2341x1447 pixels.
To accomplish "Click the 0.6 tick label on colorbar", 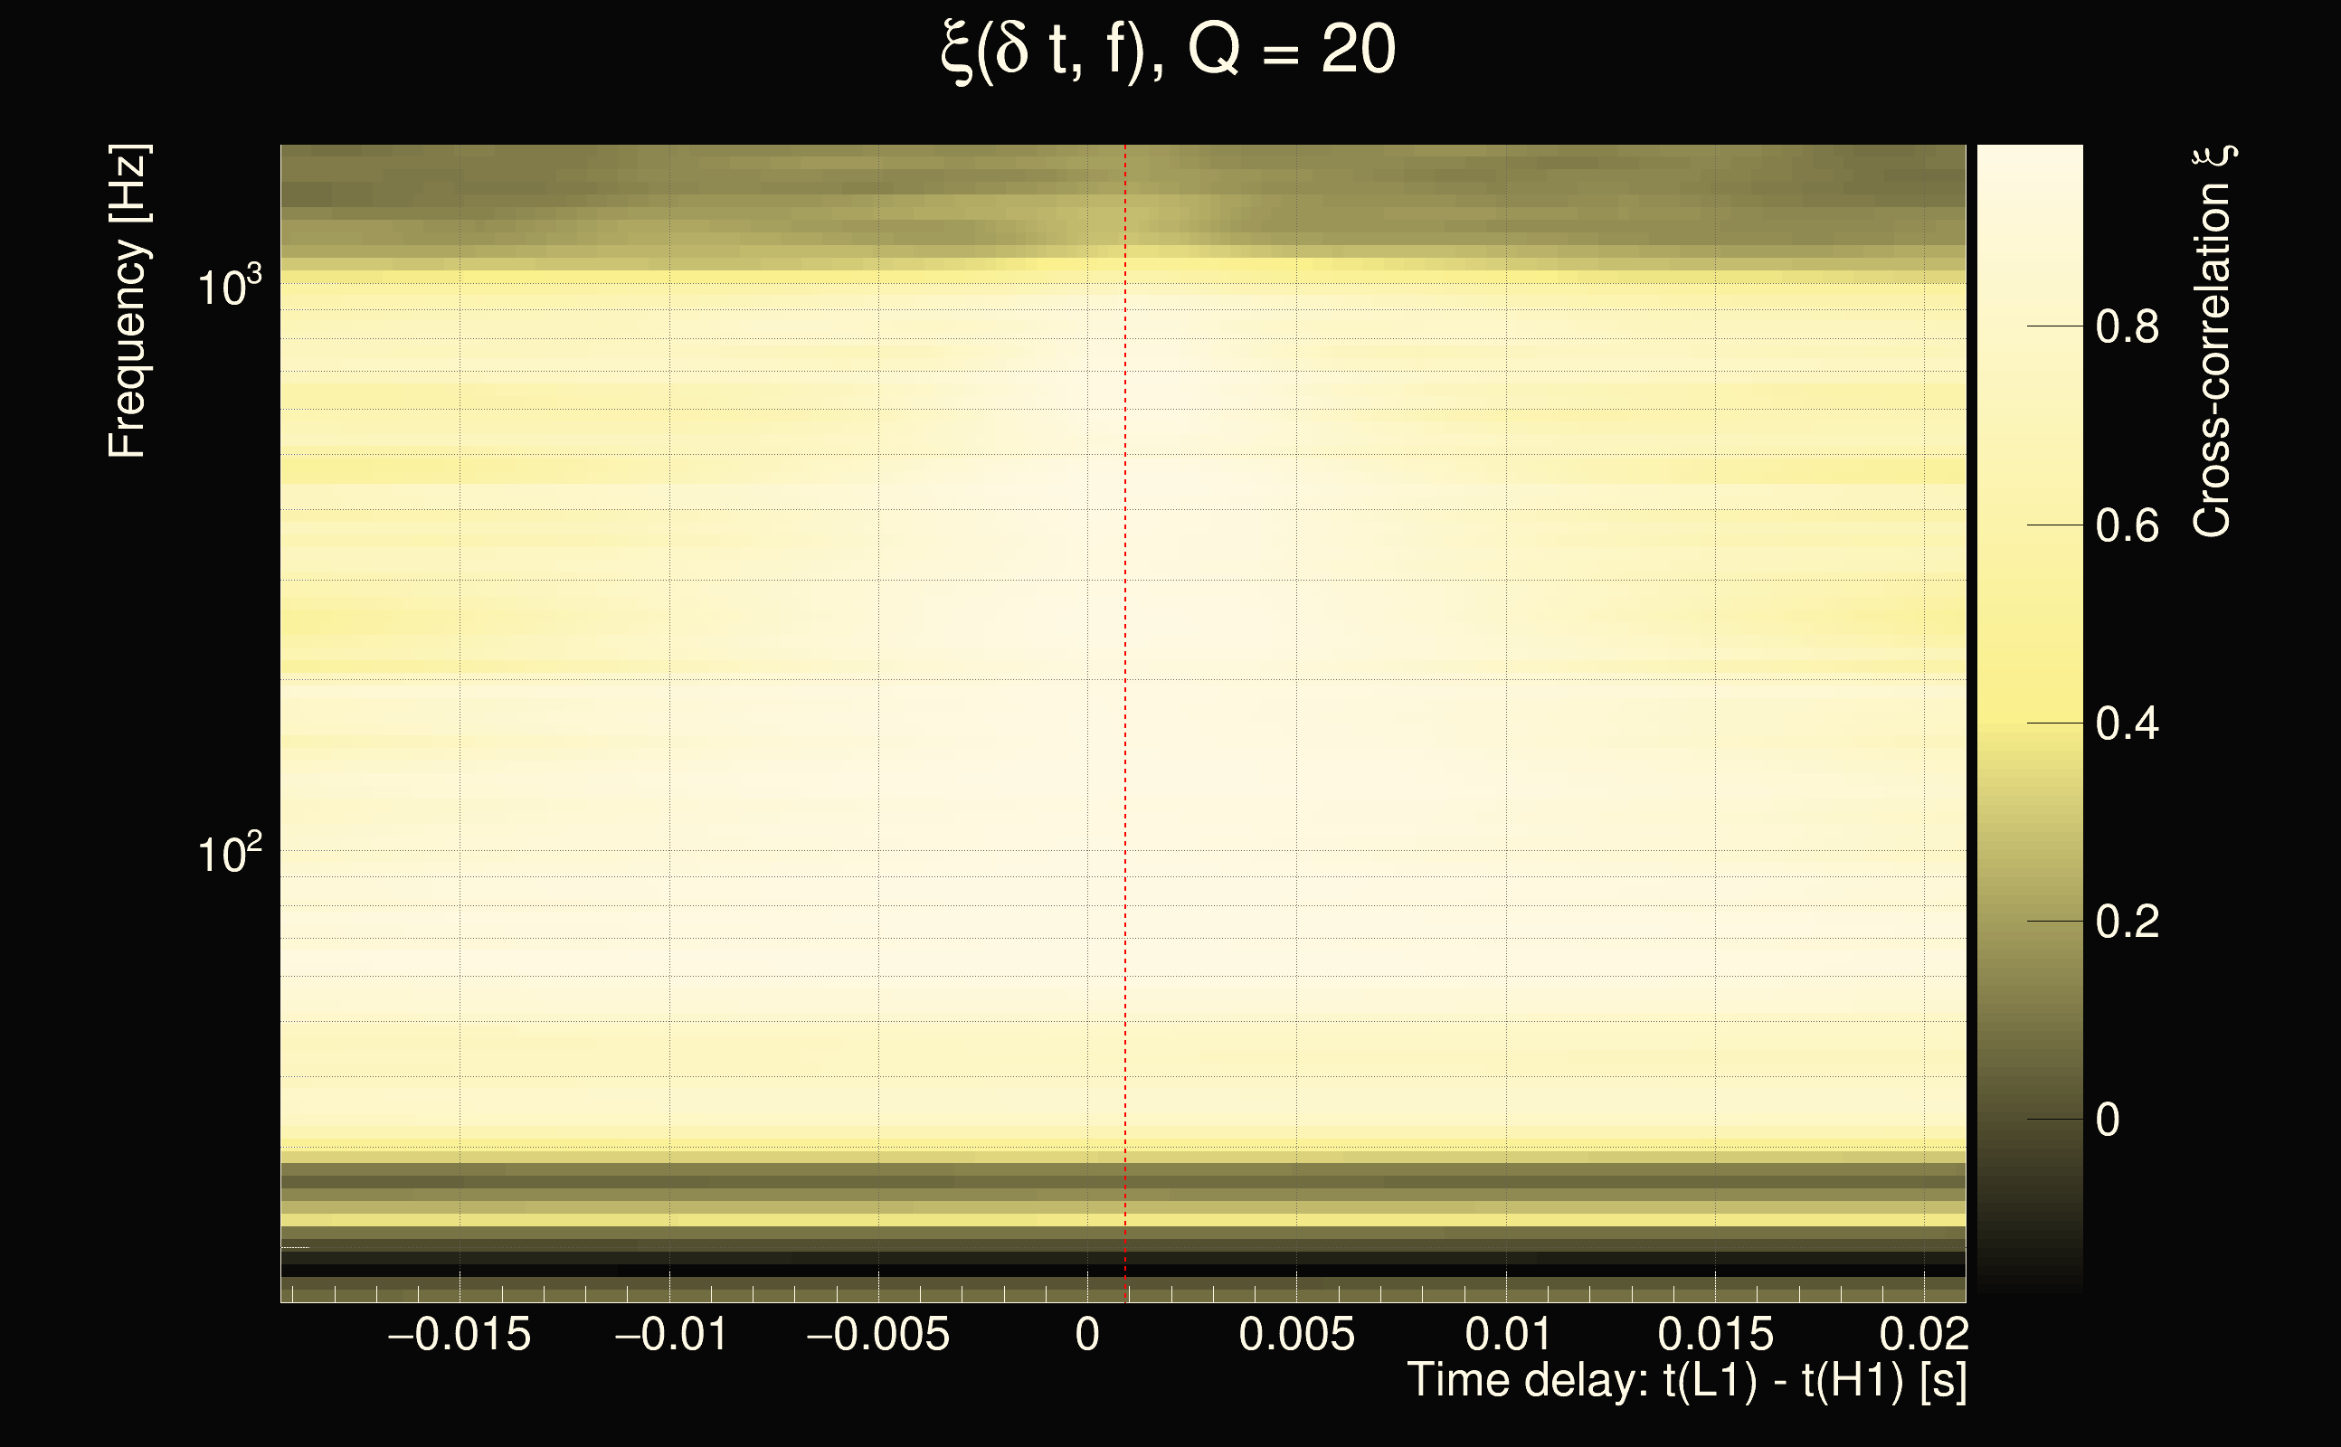I will coord(2127,526).
